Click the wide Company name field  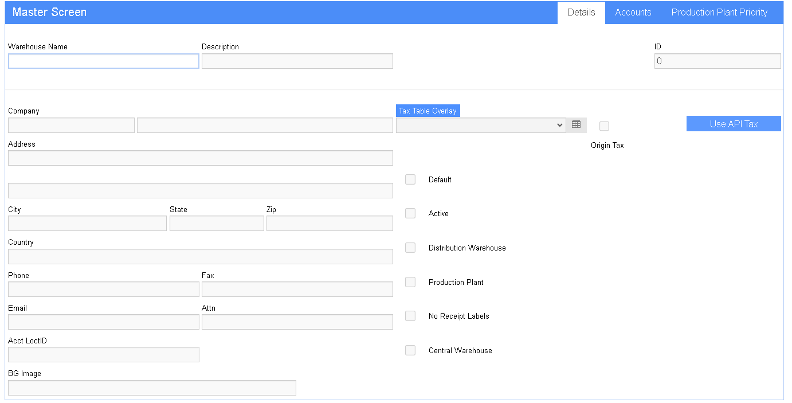coord(265,125)
